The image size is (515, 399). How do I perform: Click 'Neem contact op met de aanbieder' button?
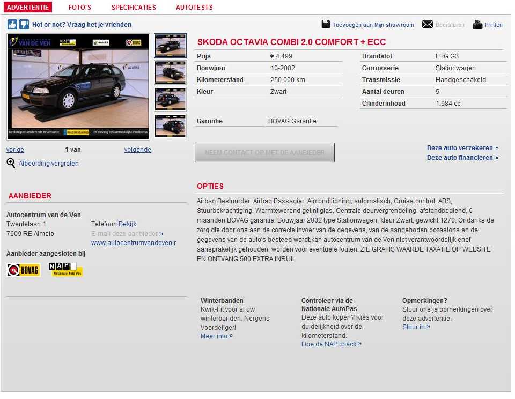pyautogui.click(x=264, y=152)
